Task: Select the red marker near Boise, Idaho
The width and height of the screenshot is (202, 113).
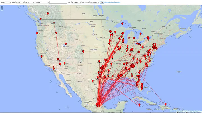Action: pos(56,33)
